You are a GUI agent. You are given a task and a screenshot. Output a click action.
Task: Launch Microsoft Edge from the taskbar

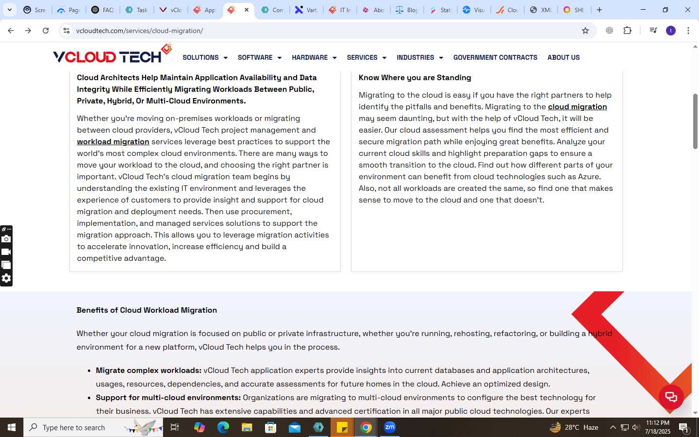coord(223,427)
